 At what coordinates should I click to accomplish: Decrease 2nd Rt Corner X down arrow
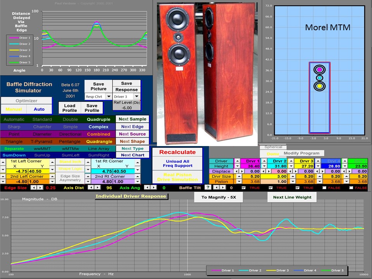(88, 181)
